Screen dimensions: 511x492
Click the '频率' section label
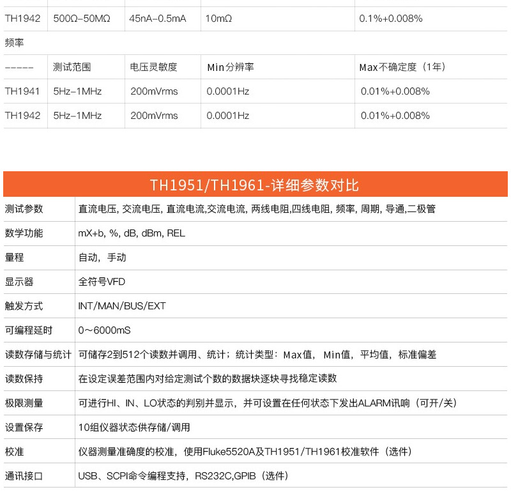pos(14,43)
